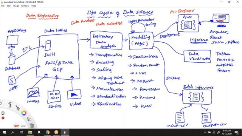This screenshot has width=242, height=136.
Task: Open the File menu
Action: click(3, 6)
